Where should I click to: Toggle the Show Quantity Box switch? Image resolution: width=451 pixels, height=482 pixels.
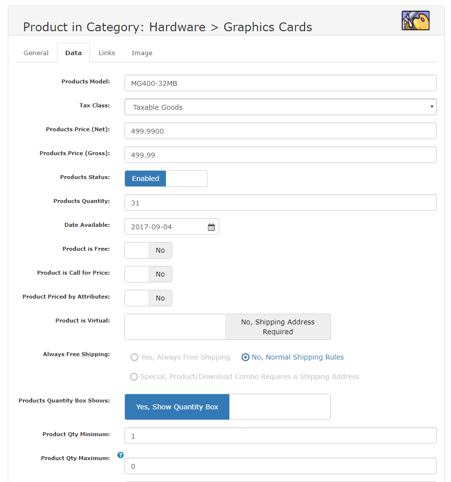(227, 407)
